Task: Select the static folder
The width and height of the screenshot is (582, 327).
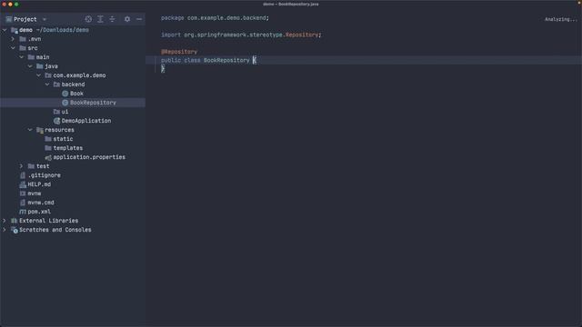Action: (x=63, y=139)
